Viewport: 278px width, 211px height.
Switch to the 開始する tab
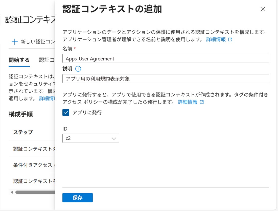[19, 60]
